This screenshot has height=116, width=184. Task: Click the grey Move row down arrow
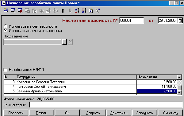[70, 11]
